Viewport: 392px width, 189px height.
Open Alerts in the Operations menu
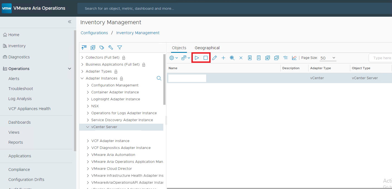[14, 79]
